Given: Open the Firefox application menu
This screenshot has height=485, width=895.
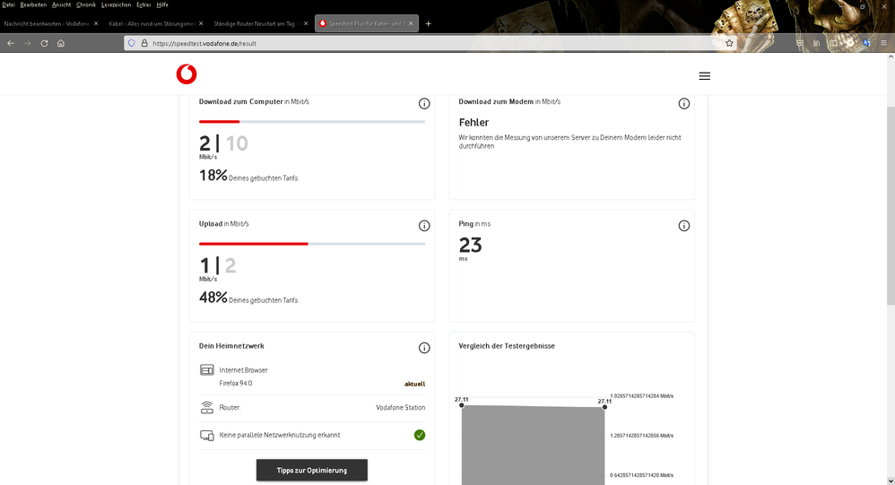Looking at the screenshot, I should pyautogui.click(x=883, y=43).
